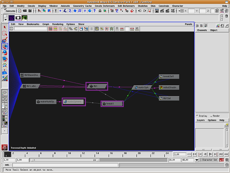Click the go to start of range button
Screen dimensions: 230x173
point(189,154)
